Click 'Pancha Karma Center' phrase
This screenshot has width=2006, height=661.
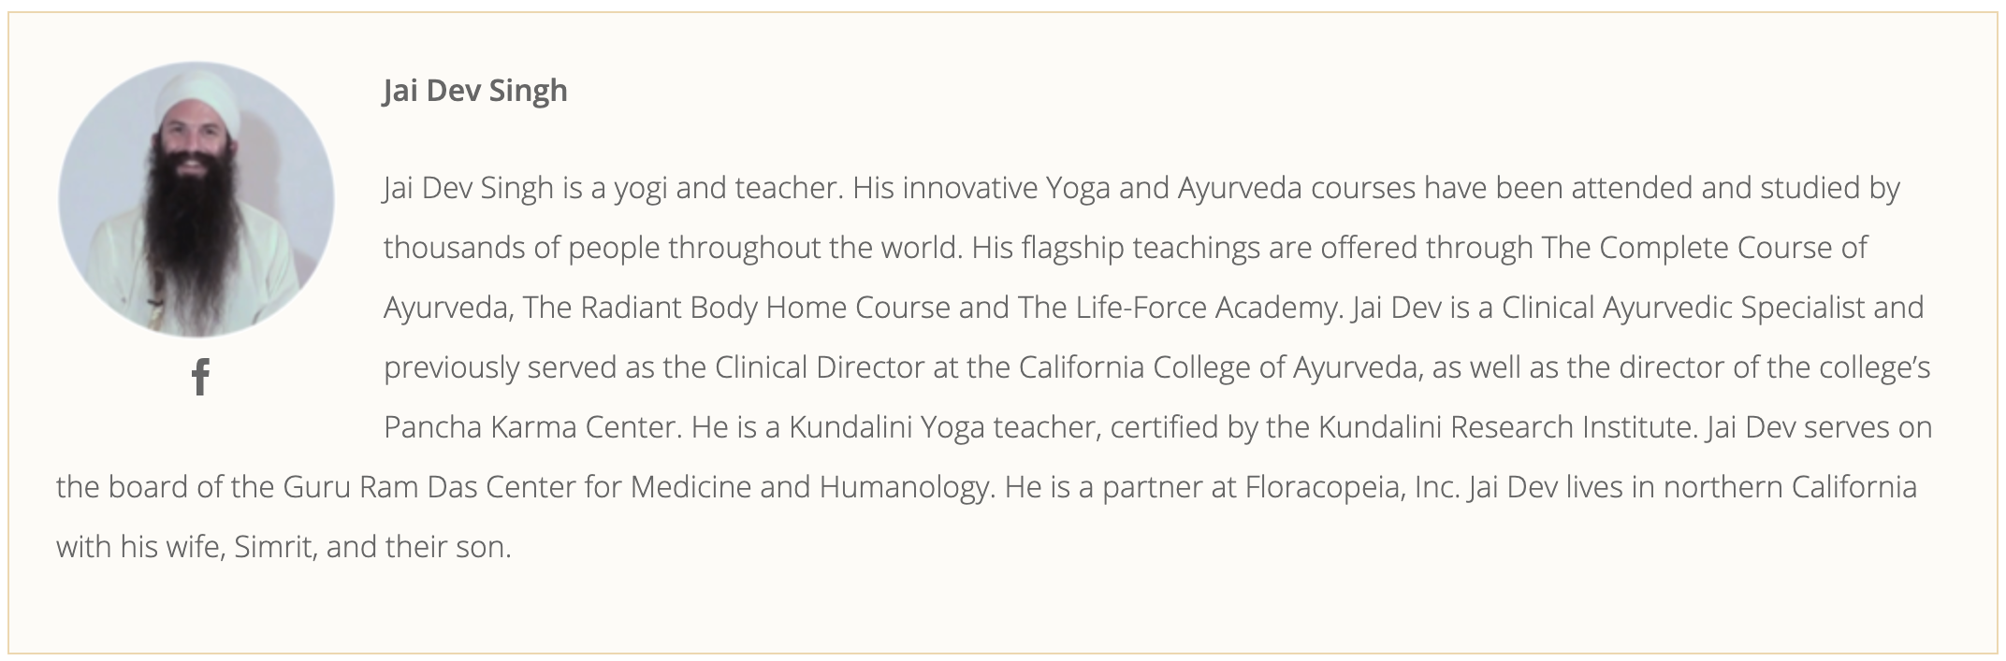click(529, 427)
